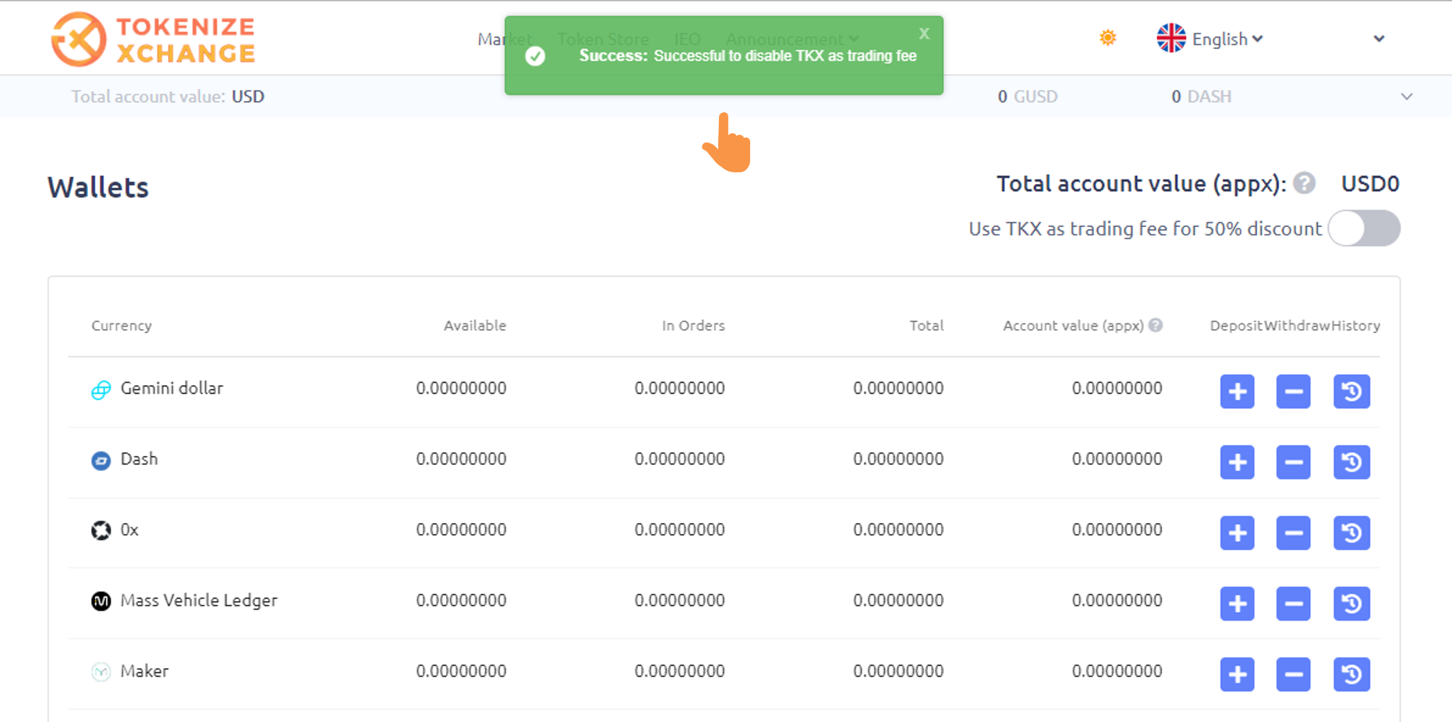Click 0x total amount
The image size is (1452, 722).
click(898, 530)
